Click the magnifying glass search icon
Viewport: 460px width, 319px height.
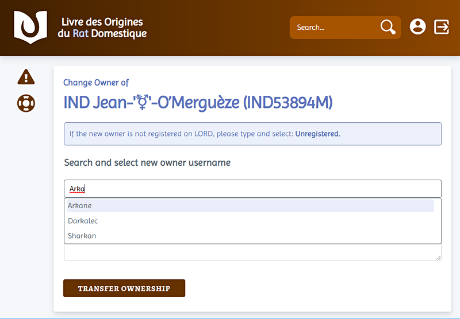(x=388, y=27)
